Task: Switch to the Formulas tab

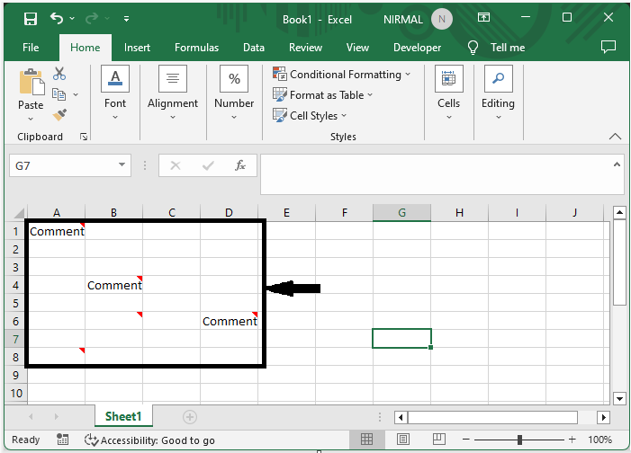Action: 196,48
